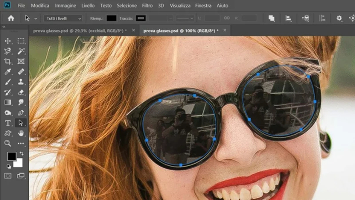355x200 pixels.
Task: Select the Sponge tool
Action: [8, 113]
